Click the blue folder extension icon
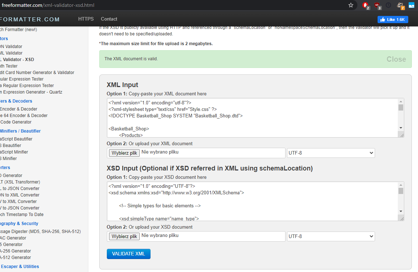This screenshot has width=418, height=272. [412, 5]
